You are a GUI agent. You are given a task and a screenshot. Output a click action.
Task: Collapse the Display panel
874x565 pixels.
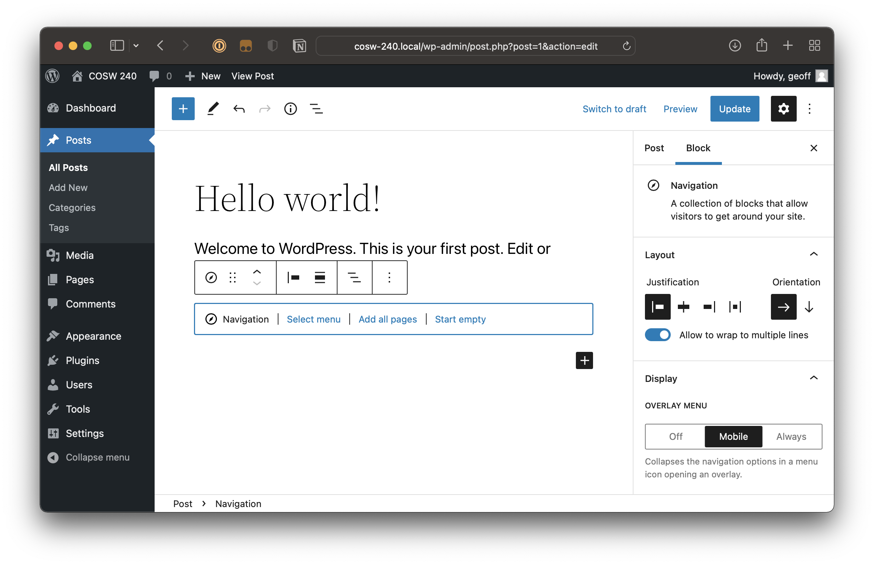(x=814, y=378)
